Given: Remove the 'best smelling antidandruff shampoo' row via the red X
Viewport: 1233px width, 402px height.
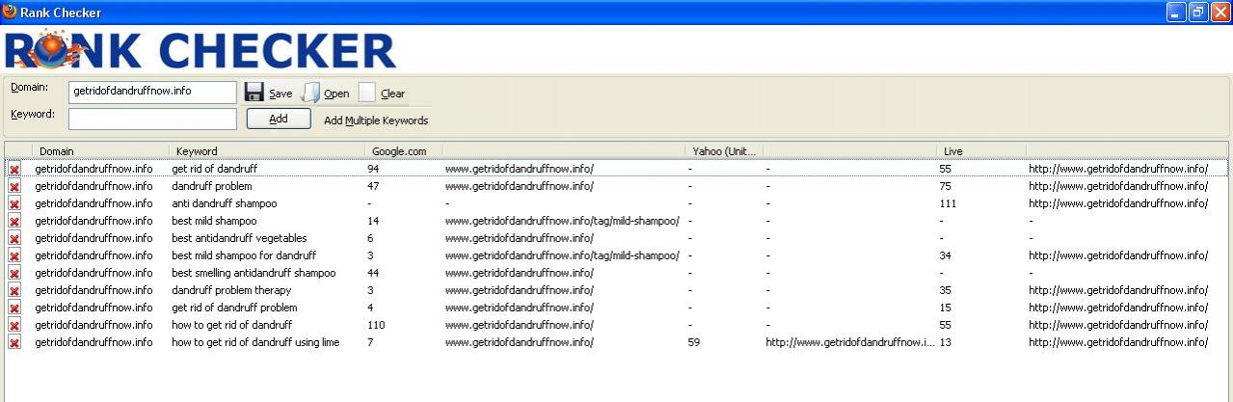Looking at the screenshot, I should (14, 273).
